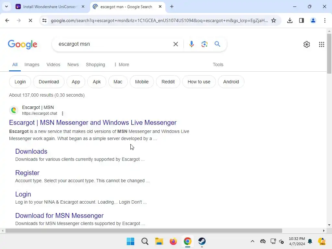Launch Firefox from taskbar

[173, 241]
